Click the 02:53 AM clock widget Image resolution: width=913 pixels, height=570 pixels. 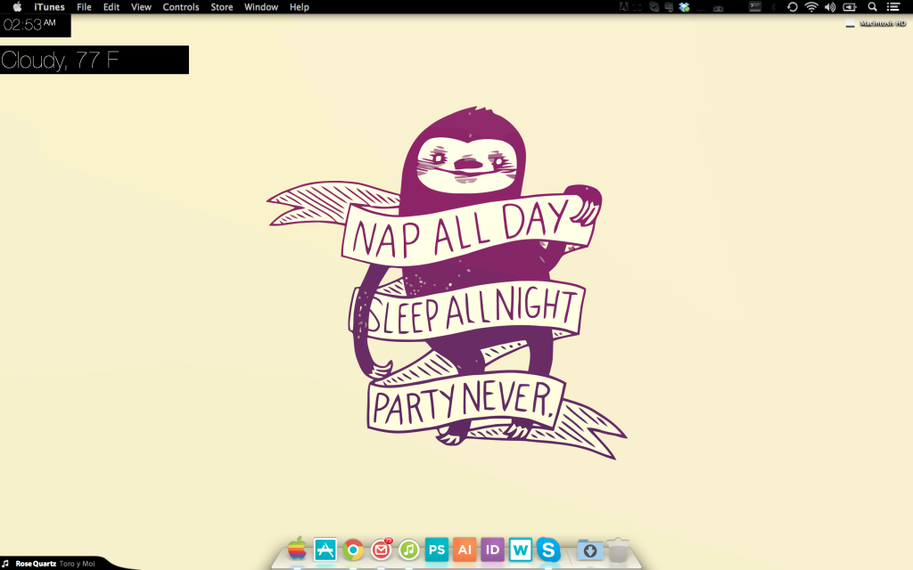point(35,25)
